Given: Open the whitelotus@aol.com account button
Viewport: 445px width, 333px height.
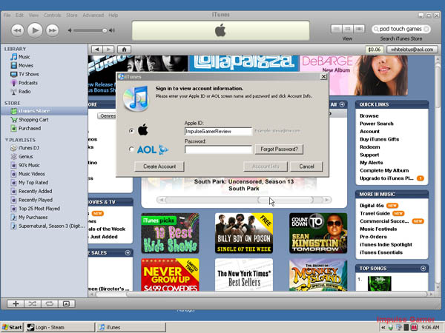Looking at the screenshot, I should click(x=412, y=50).
